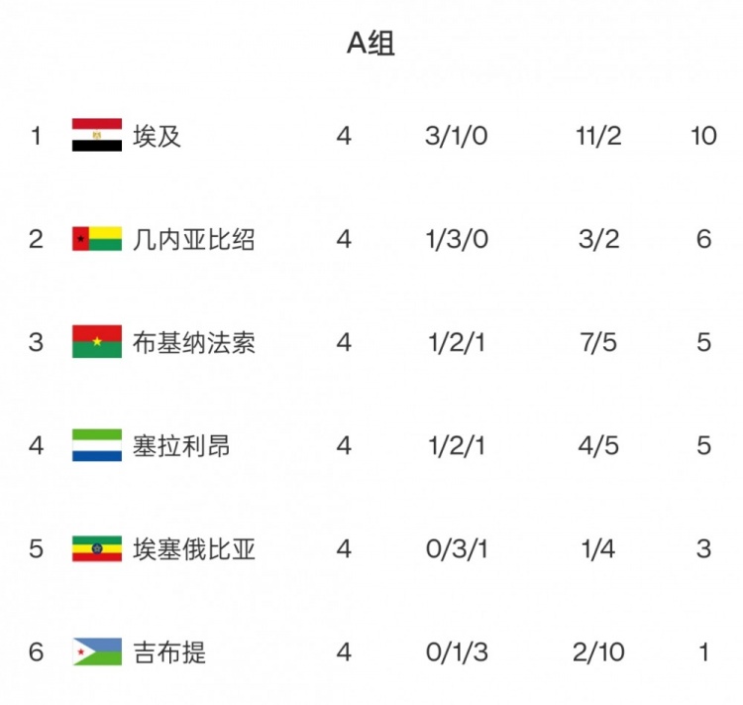
Task: Click the Djibouti flag icon
Action: pyautogui.click(x=97, y=651)
